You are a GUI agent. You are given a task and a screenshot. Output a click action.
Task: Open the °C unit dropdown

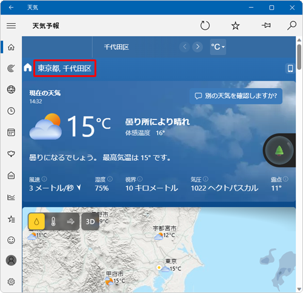218,47
